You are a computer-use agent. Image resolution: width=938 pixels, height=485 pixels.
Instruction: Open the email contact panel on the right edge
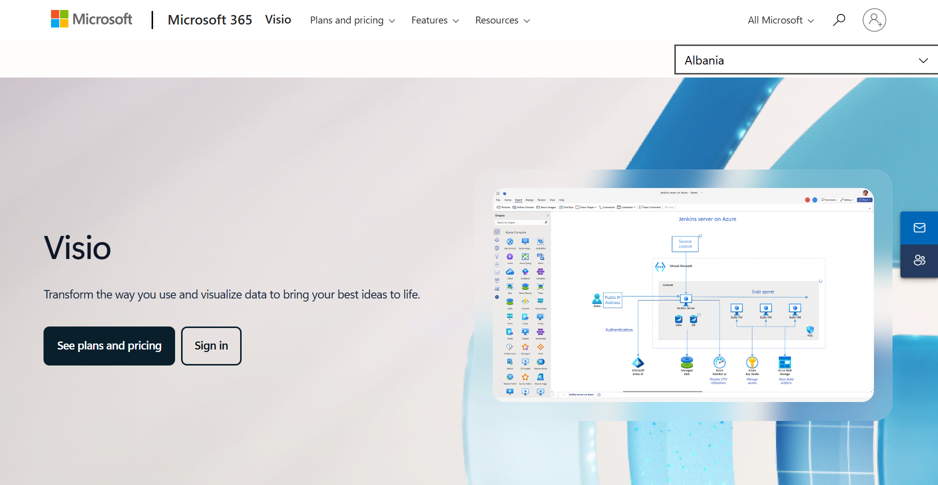point(919,228)
